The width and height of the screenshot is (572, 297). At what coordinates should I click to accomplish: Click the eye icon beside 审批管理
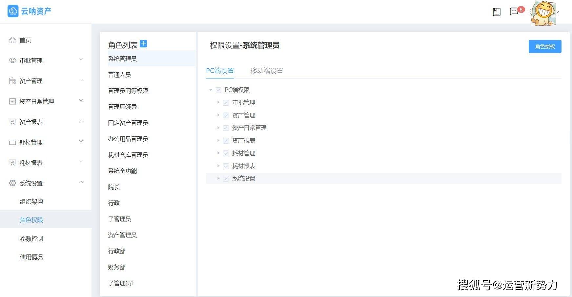12,61
